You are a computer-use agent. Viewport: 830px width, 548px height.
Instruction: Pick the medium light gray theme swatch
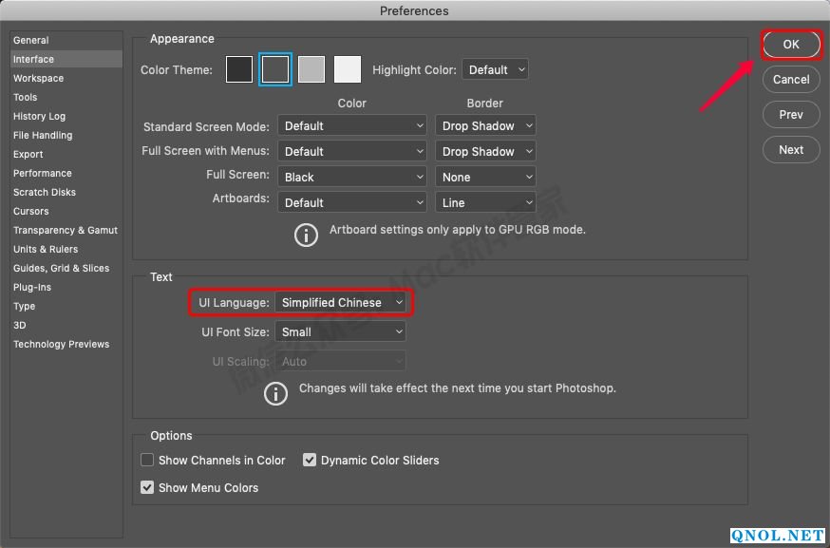tap(311, 69)
